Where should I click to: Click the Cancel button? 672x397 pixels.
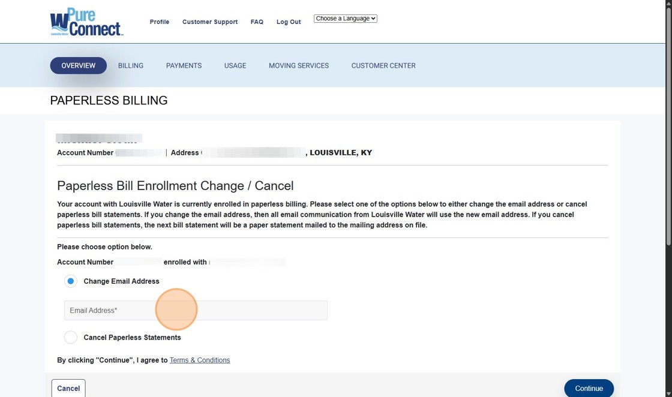[x=68, y=388]
